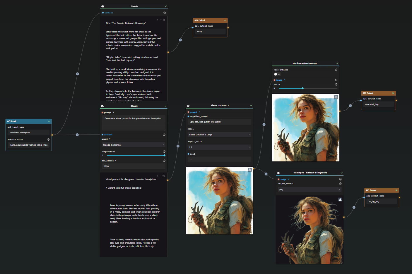
Task: Click the real-esrgan upscaled image preview
Action: coord(305,128)
